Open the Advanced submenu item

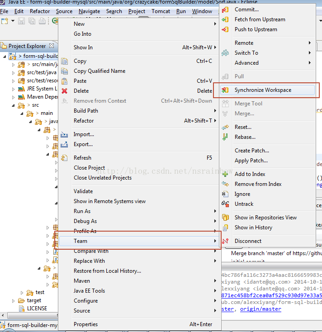coord(267,63)
